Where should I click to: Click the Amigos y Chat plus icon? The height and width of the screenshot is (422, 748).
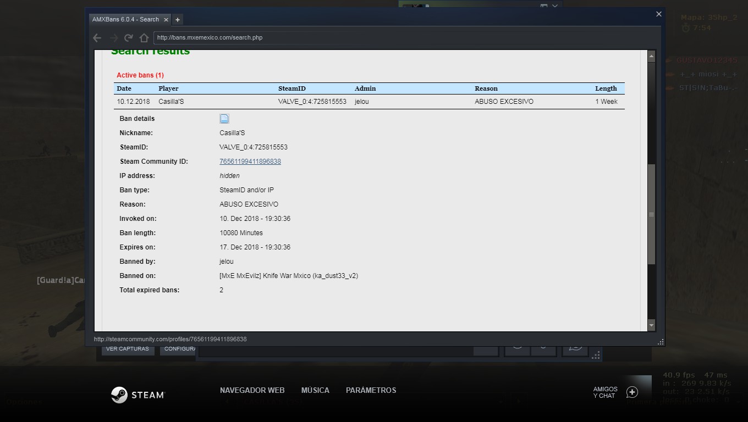click(x=632, y=392)
